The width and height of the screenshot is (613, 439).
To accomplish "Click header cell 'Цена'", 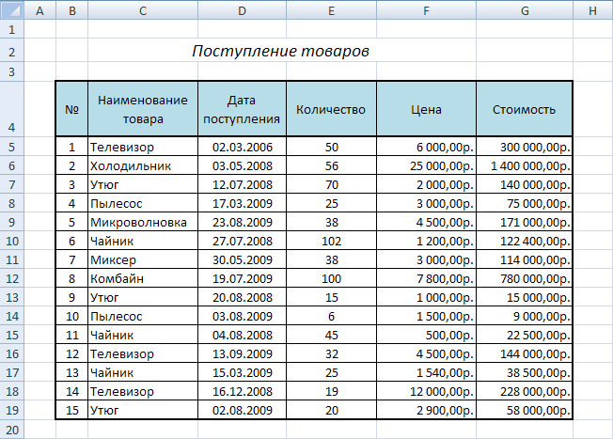I will [427, 109].
